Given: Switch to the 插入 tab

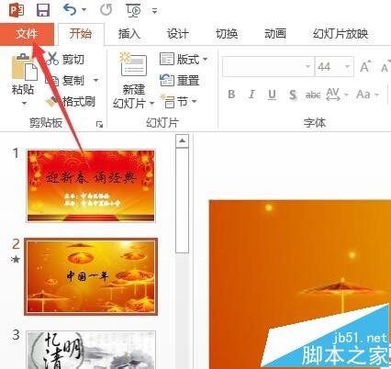Looking at the screenshot, I should click(x=129, y=34).
